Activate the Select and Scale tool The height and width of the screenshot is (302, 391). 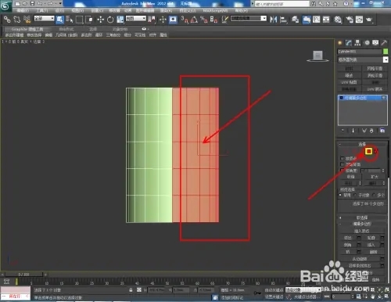click(x=120, y=20)
